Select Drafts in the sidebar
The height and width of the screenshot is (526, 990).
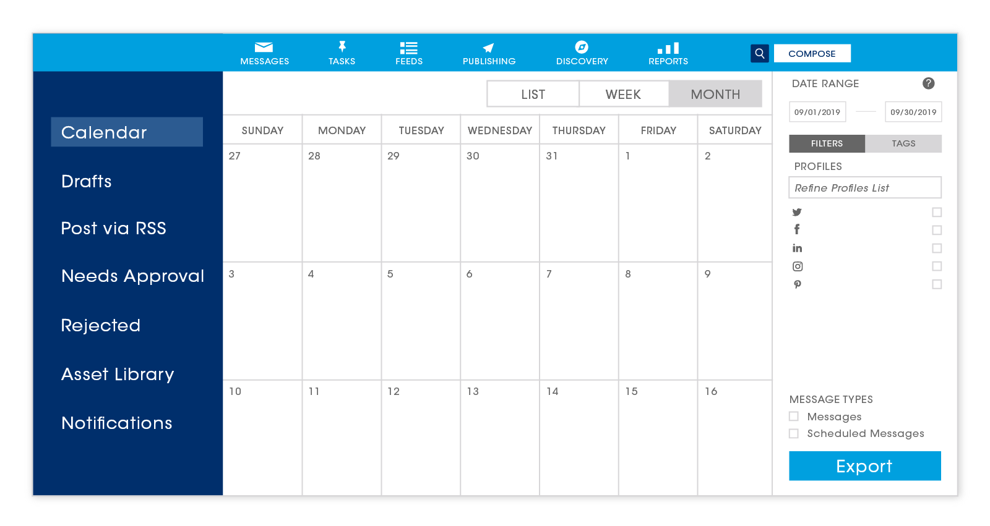click(87, 181)
